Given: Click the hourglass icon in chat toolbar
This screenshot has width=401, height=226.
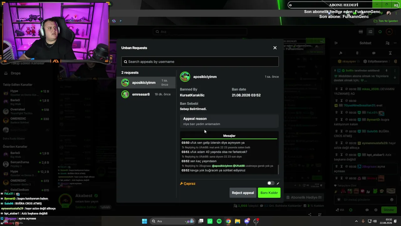Looking at the screenshot, I should tap(390, 53).
